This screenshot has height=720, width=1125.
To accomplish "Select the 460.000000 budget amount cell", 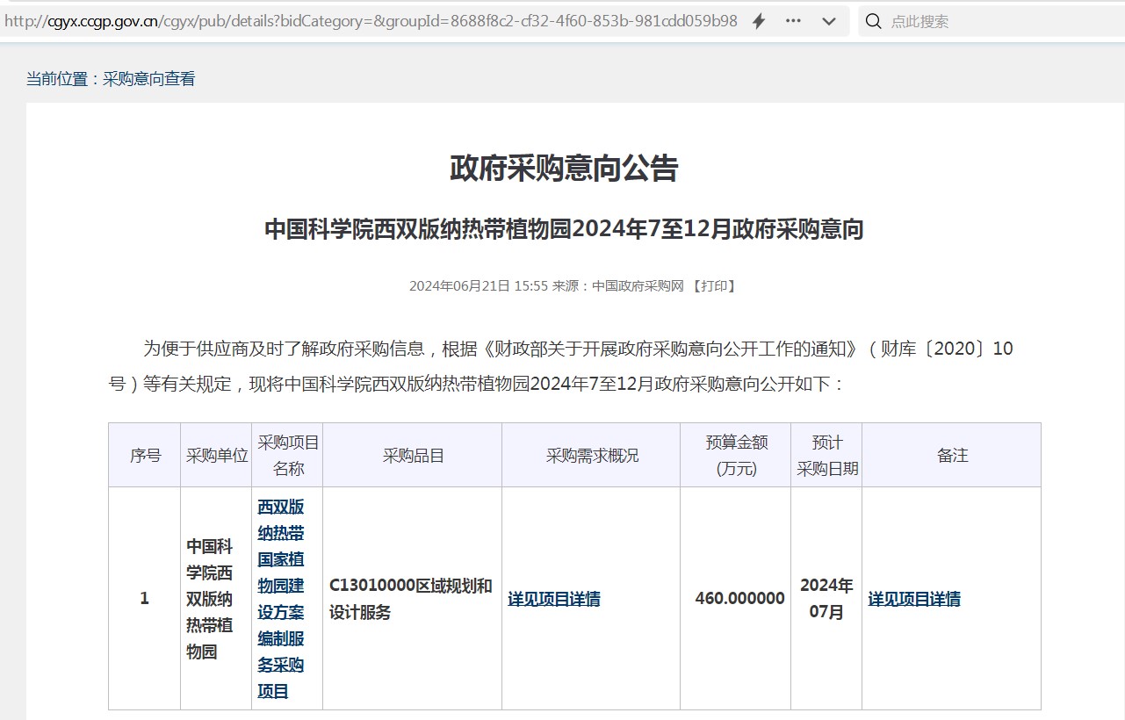I will [x=739, y=599].
